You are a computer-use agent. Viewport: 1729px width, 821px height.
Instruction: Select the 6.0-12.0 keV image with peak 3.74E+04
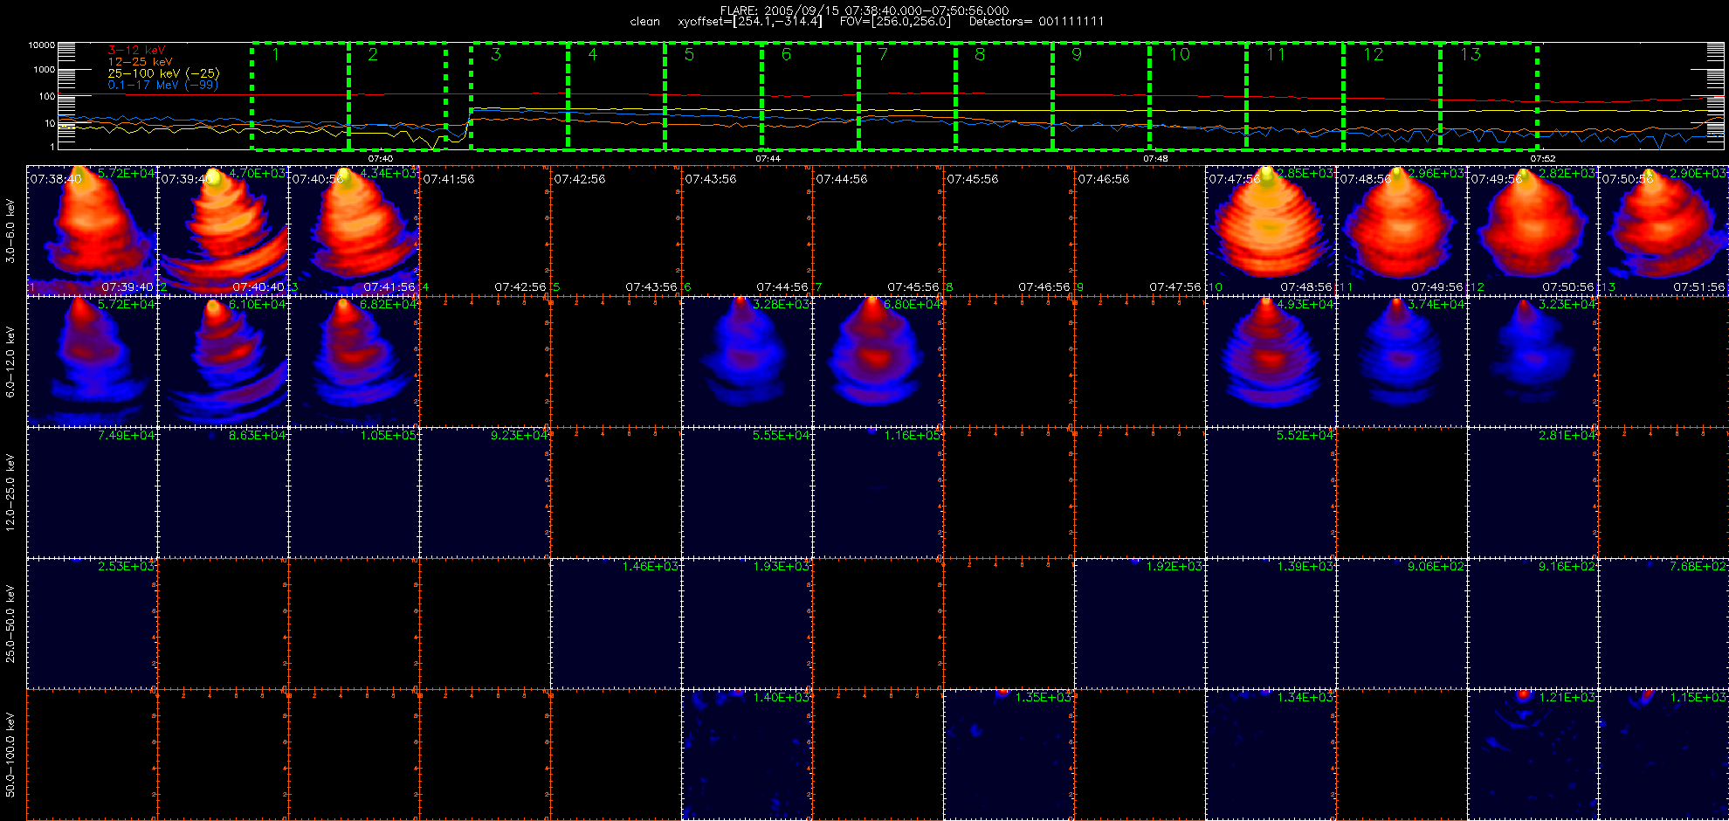[x=1402, y=362]
